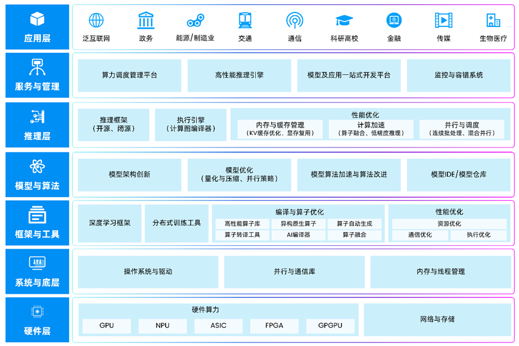Select the 算子自动生成 cell
Screen dimensions: 519x346
355,224
